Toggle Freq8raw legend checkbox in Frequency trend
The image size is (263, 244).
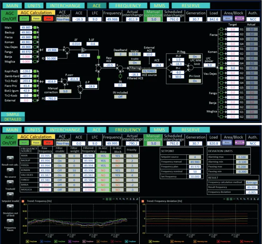(126, 241)
